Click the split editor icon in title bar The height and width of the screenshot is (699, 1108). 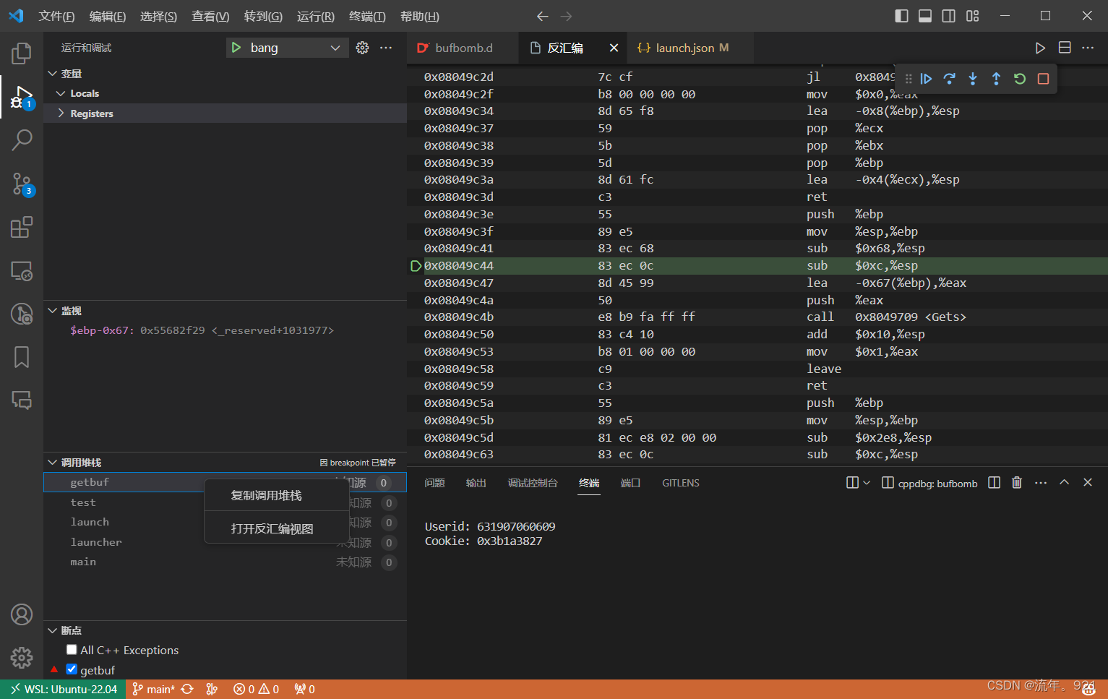coord(1065,48)
